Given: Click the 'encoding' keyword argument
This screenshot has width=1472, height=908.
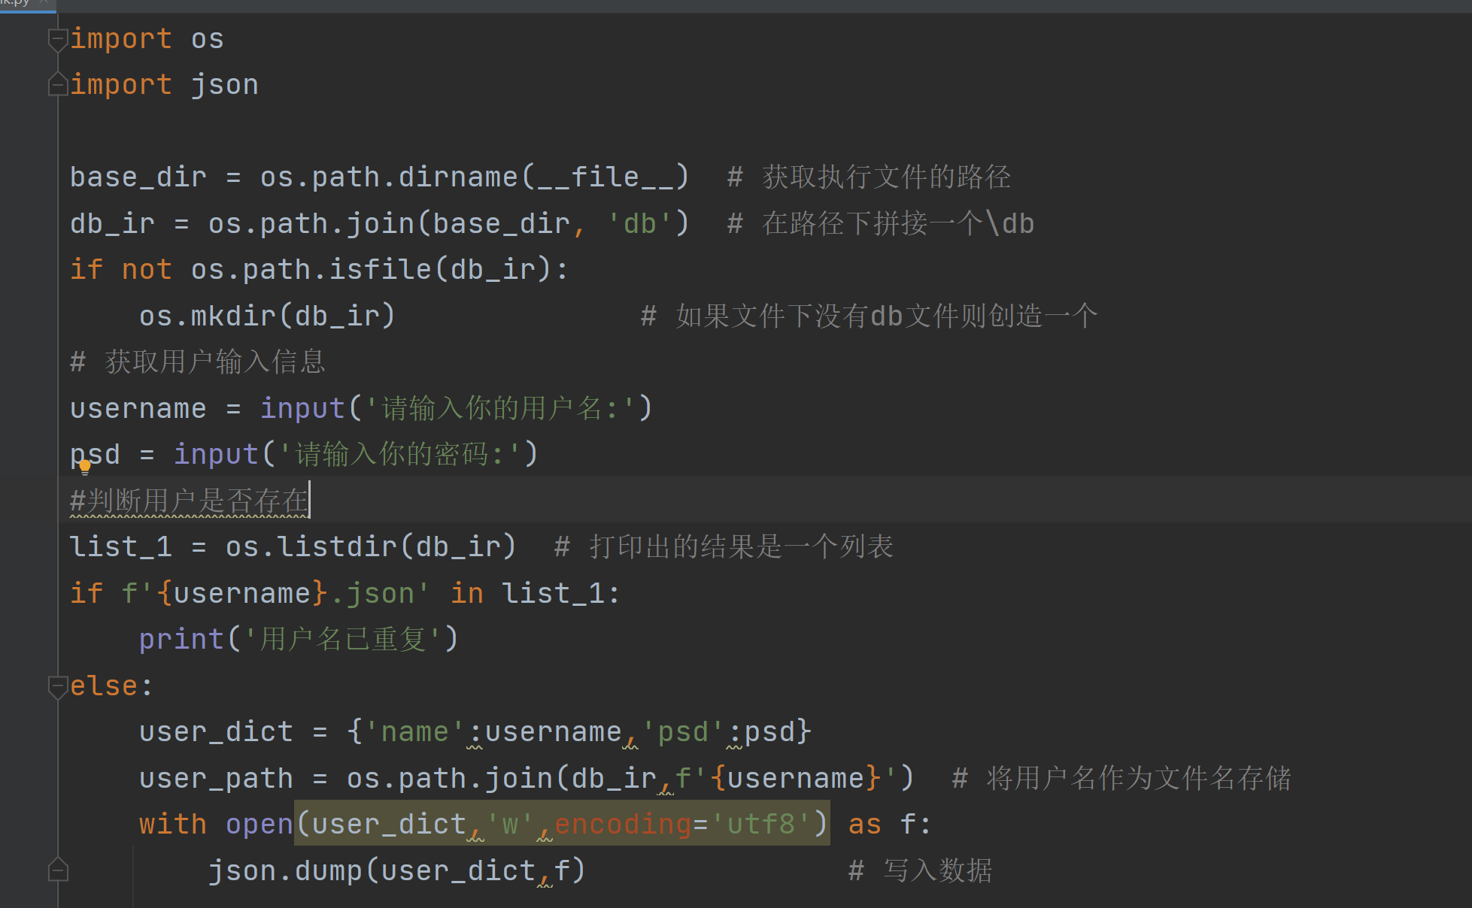Looking at the screenshot, I should 623,825.
